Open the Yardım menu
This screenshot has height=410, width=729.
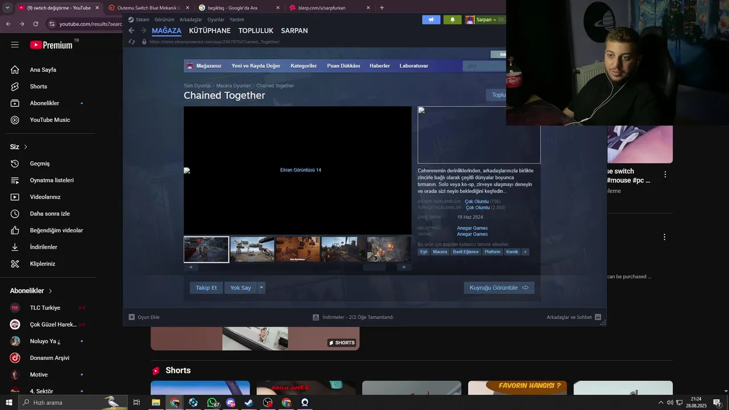[236, 19]
